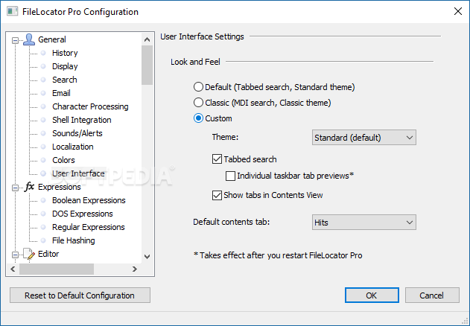
Task: Click the tree scroll down arrow
Action: click(147, 257)
